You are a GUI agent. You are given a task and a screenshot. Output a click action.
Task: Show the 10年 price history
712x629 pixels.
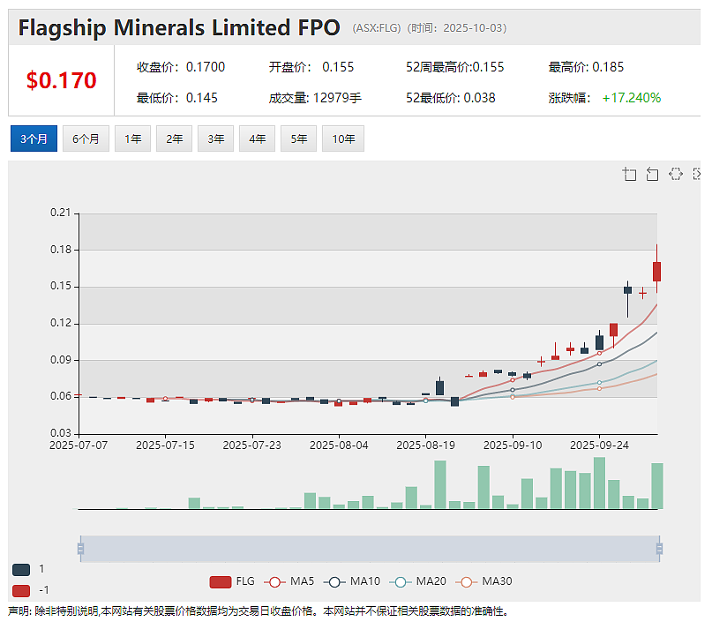[x=343, y=139]
